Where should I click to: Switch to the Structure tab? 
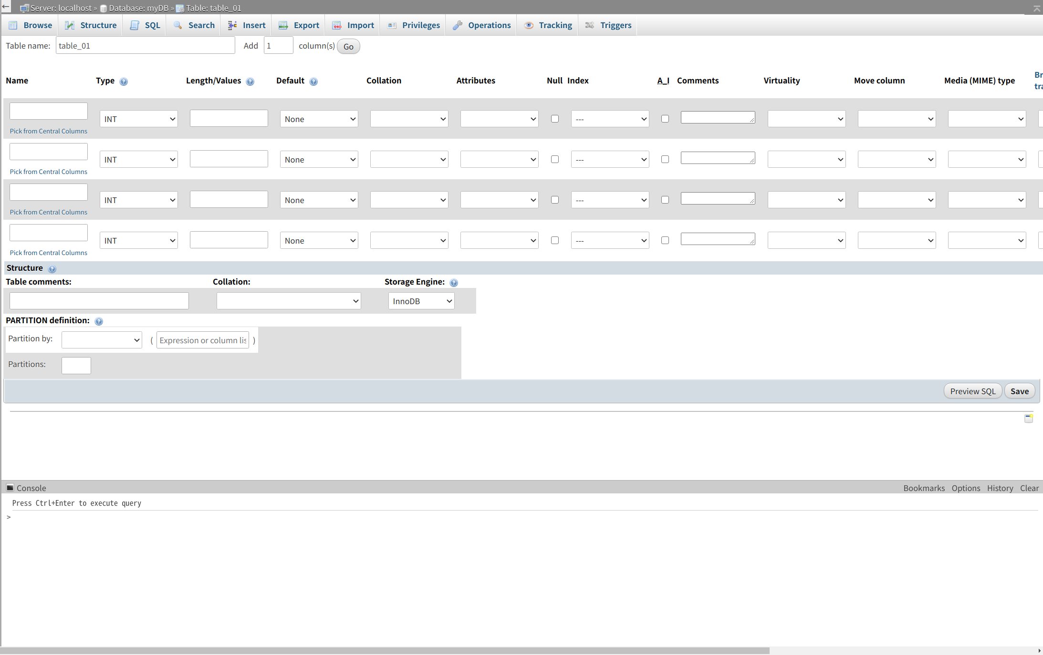point(91,25)
